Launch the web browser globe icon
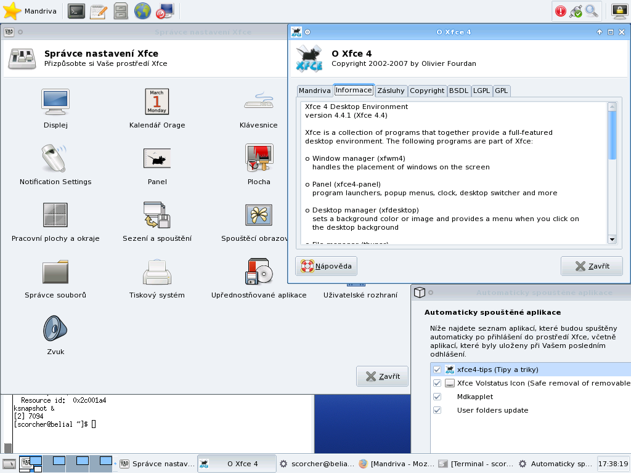Viewport: 631px width, 473px height. pos(142,11)
